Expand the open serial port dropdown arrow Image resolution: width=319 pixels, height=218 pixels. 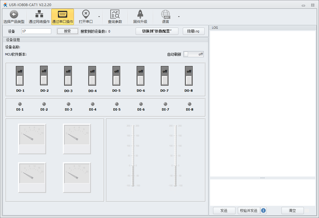point(99,17)
